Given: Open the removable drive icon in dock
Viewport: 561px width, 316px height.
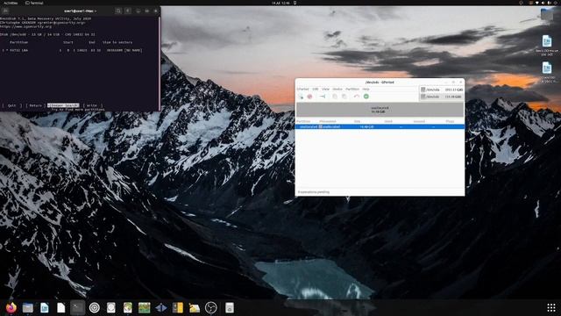Looking at the screenshot, I should click(230, 308).
